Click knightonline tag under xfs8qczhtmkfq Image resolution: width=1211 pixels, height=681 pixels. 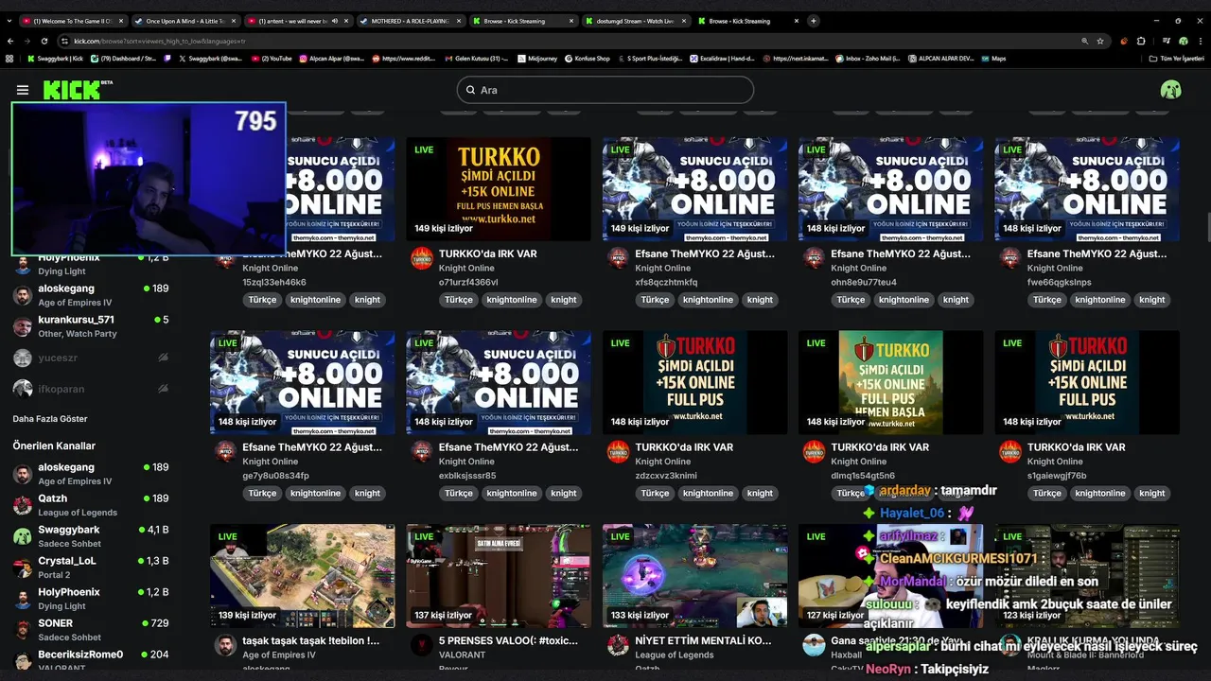(708, 300)
